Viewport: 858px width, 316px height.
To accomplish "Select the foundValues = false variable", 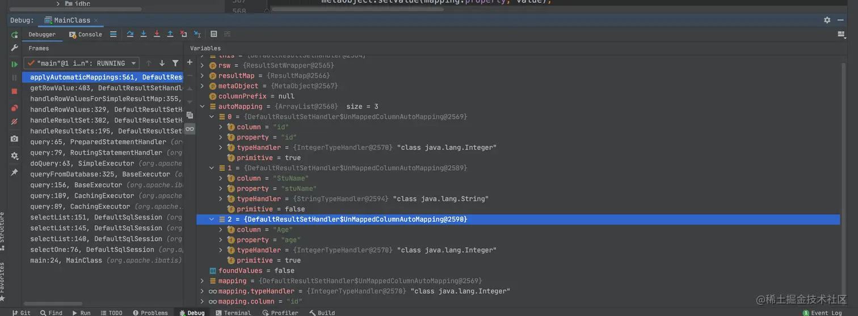I will pyautogui.click(x=251, y=271).
